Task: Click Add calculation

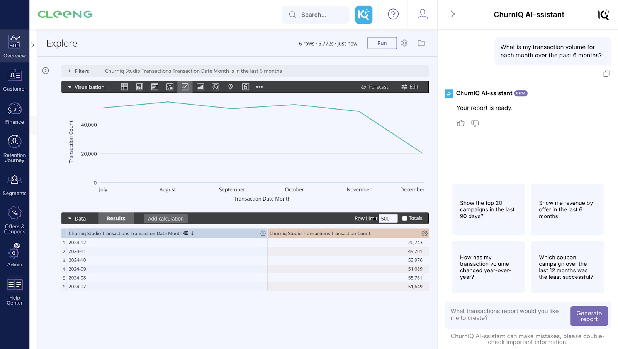Action: tap(166, 219)
